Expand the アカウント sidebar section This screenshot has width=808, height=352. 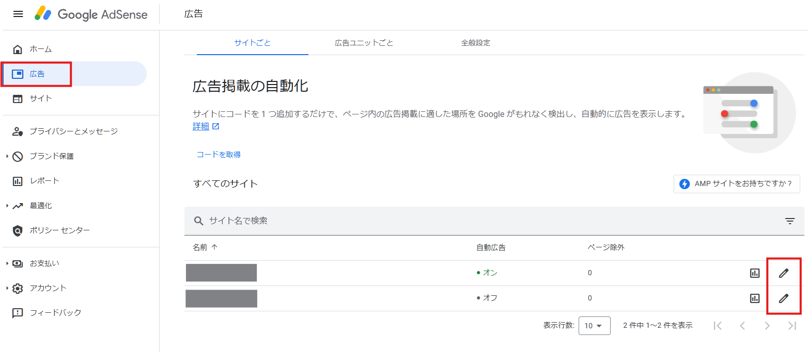point(48,288)
